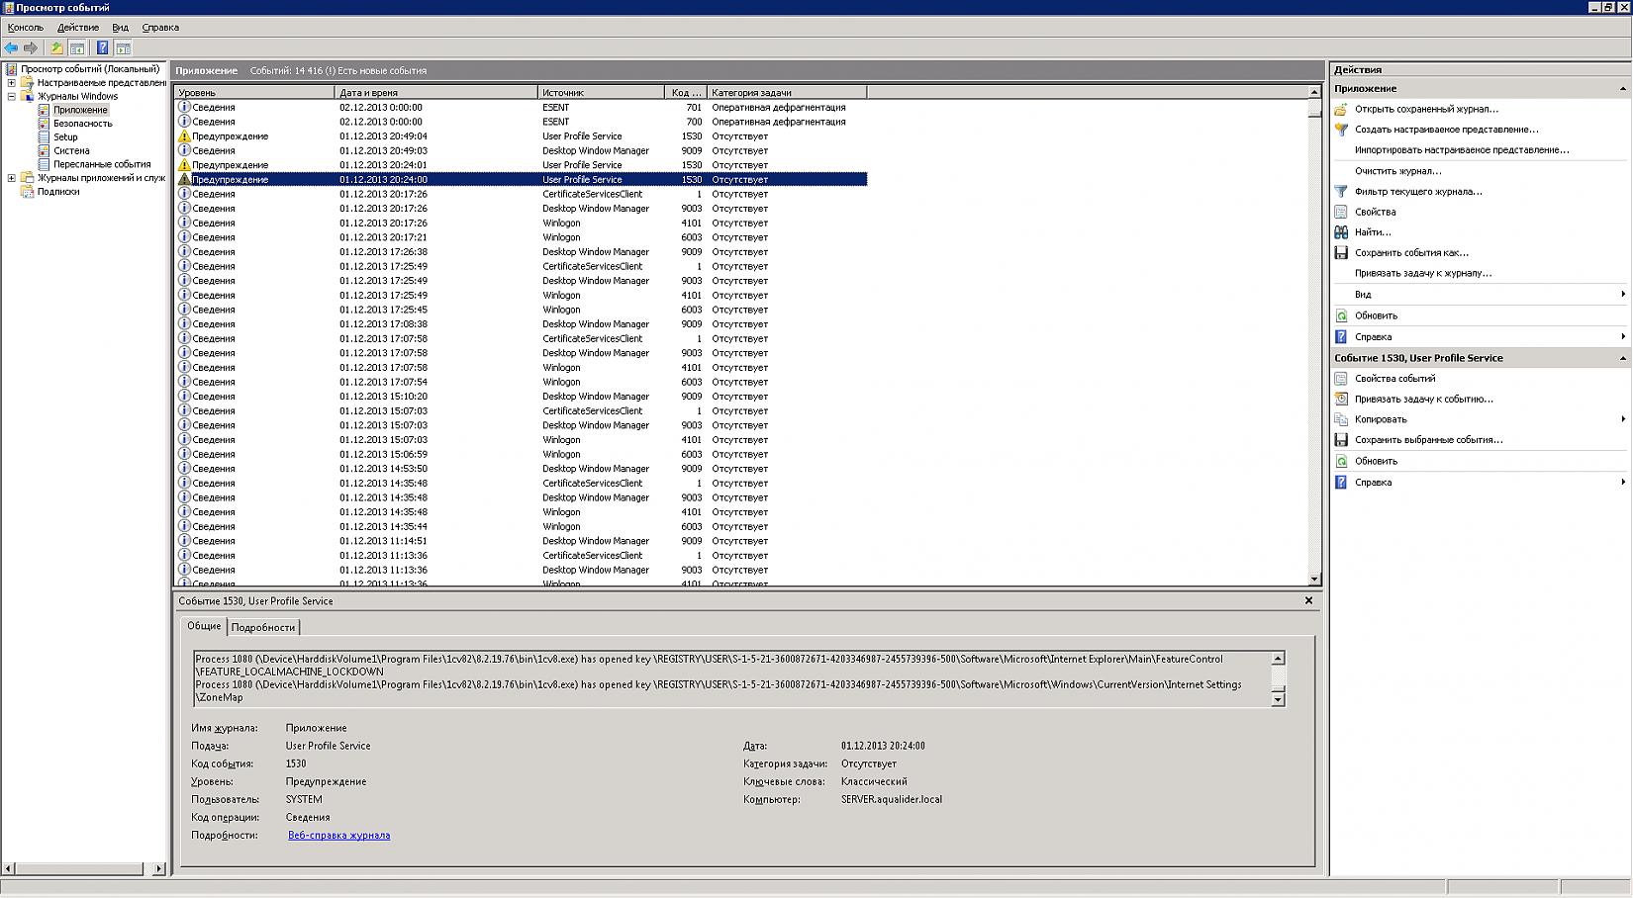
Task: Click the Свойства событий icon
Action: click(1341, 379)
